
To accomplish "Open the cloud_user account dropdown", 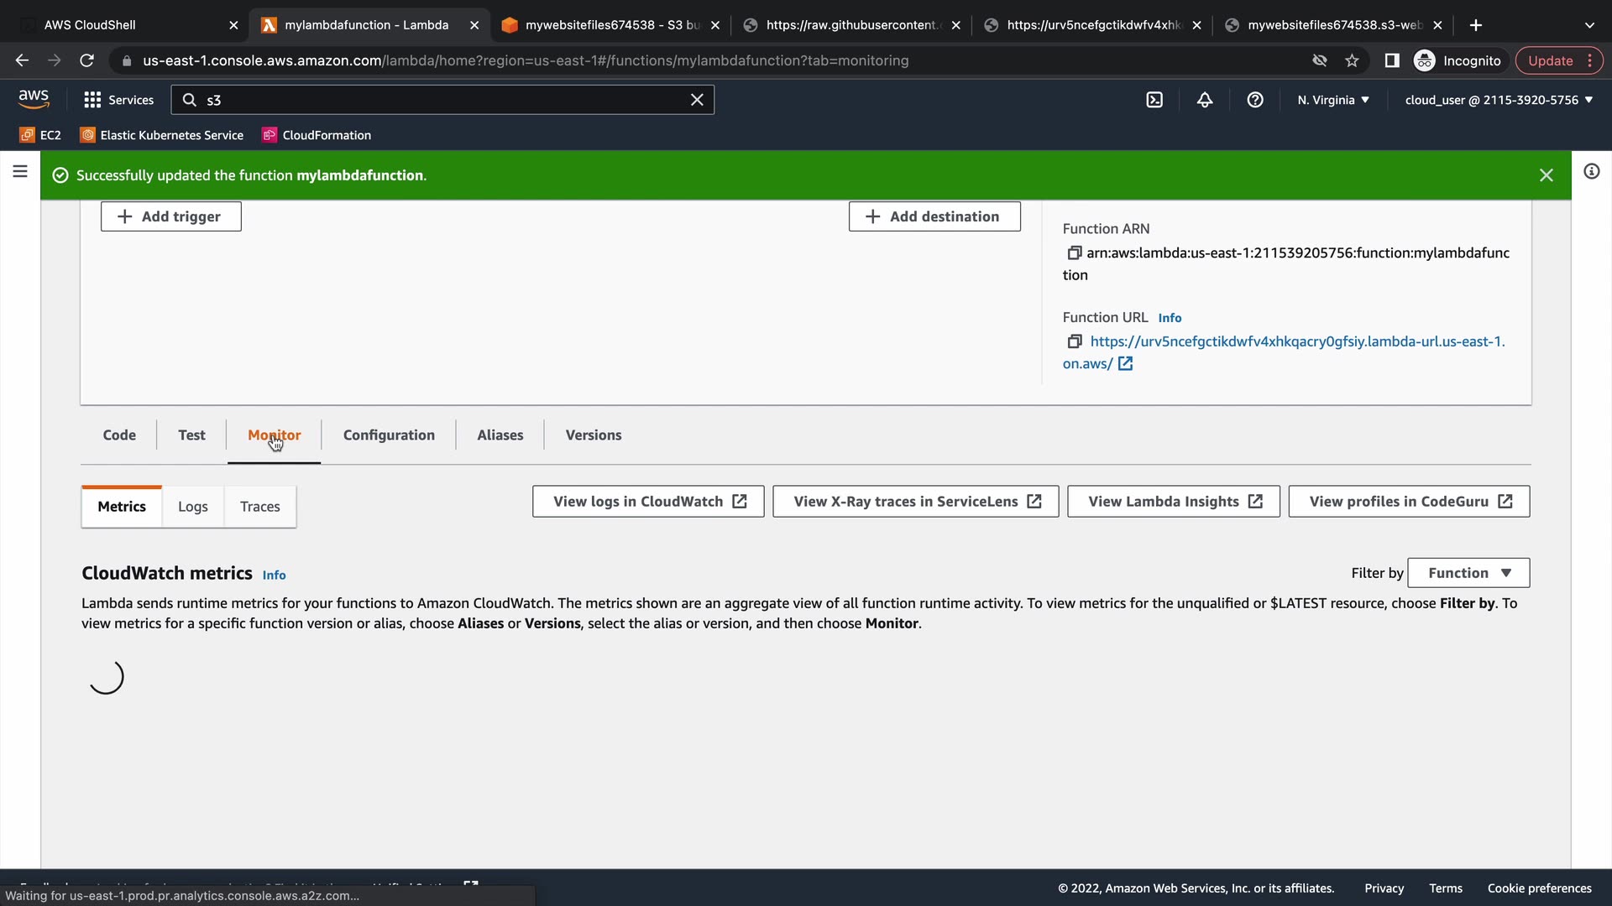I will [x=1499, y=100].
